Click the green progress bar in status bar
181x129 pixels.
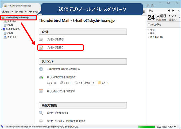point(146,127)
